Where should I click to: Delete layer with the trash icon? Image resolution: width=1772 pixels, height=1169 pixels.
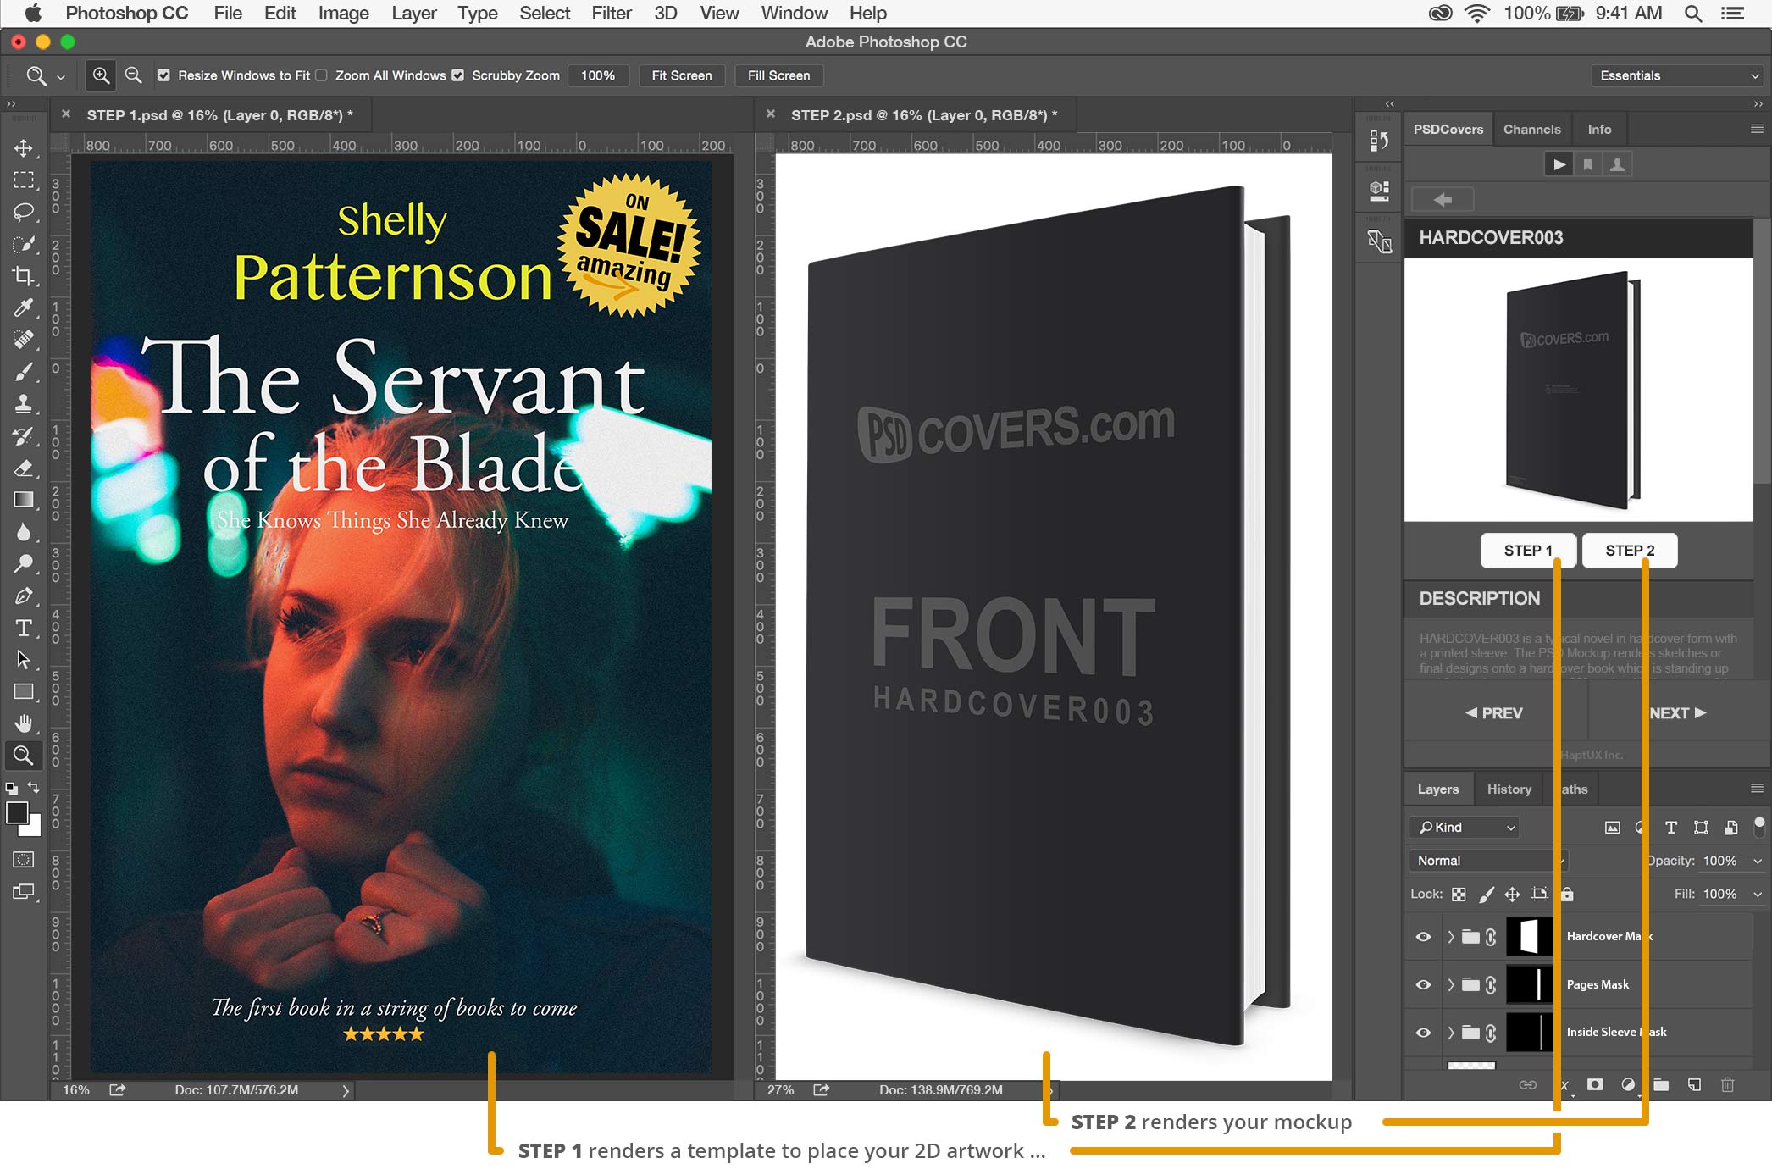pos(1728,1084)
